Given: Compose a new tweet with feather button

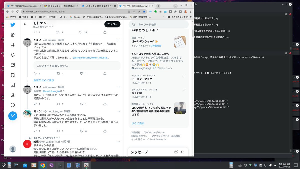Looking at the screenshot, I should click(x=13, y=116).
